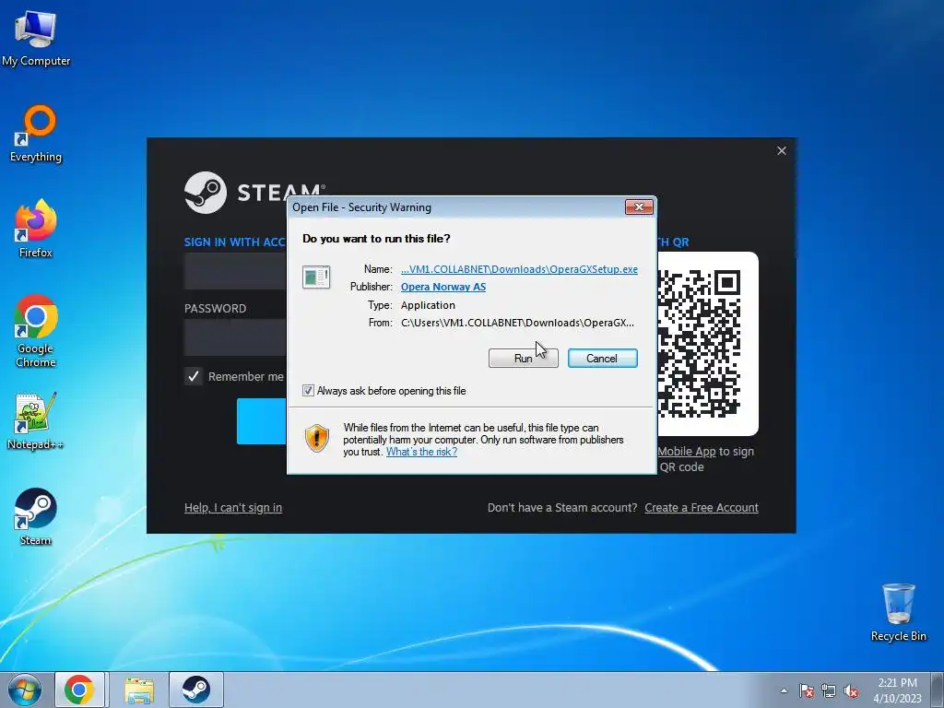Close the Steam login window
This screenshot has width=944, height=708.
point(782,150)
